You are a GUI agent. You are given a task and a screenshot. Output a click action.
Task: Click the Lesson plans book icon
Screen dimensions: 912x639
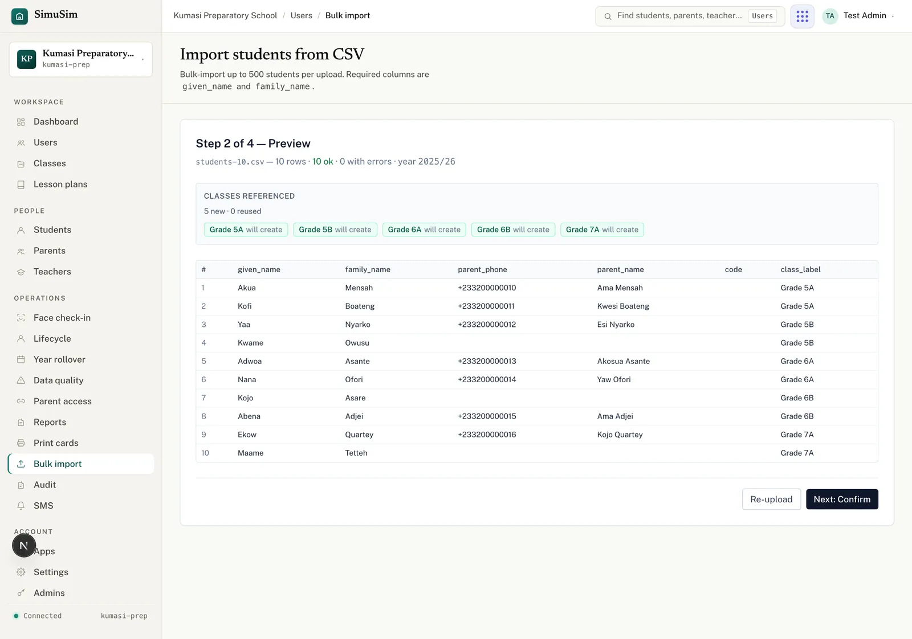point(21,185)
